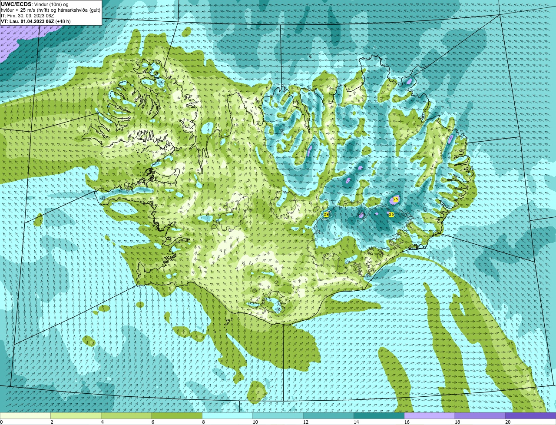The height and width of the screenshot is (425, 556).
Task: Click the scale tick label 14
Action: [x=356, y=422]
